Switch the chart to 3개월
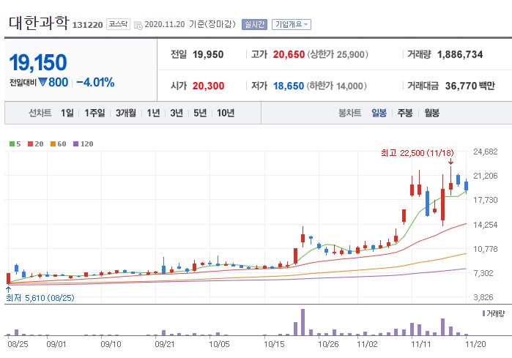 click(x=126, y=113)
